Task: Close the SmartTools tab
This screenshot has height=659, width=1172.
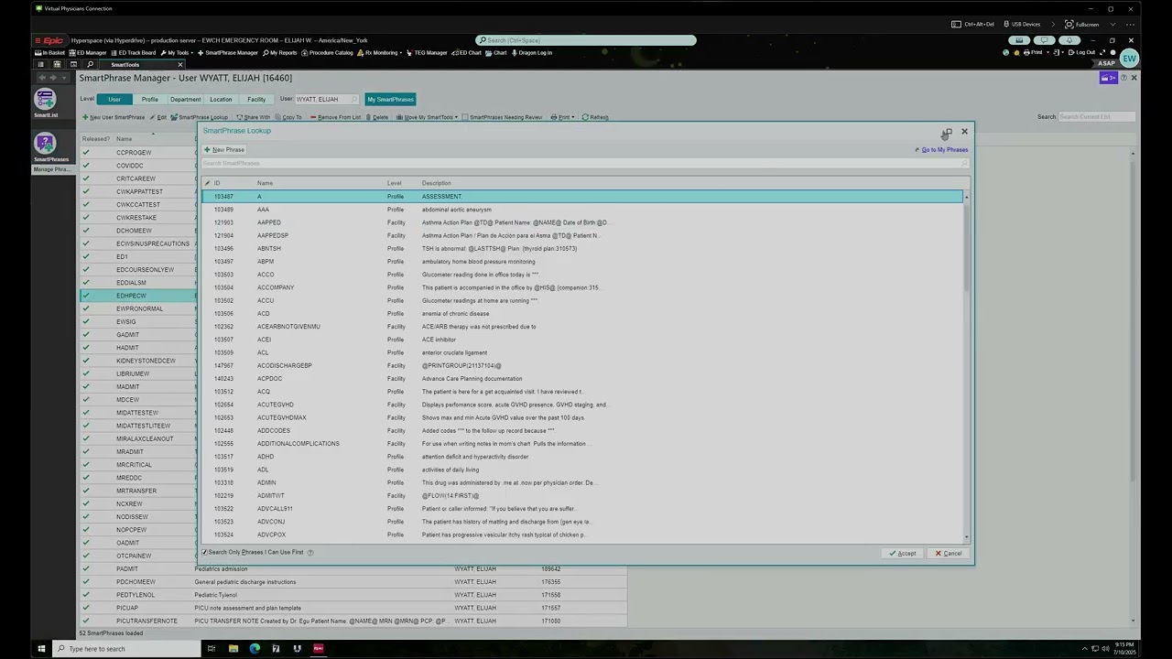Action: [x=180, y=65]
